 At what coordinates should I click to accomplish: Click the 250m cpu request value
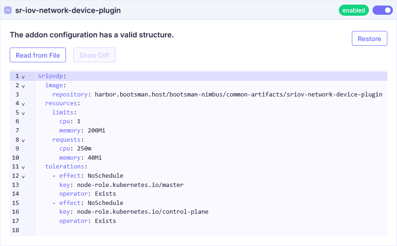84,148
